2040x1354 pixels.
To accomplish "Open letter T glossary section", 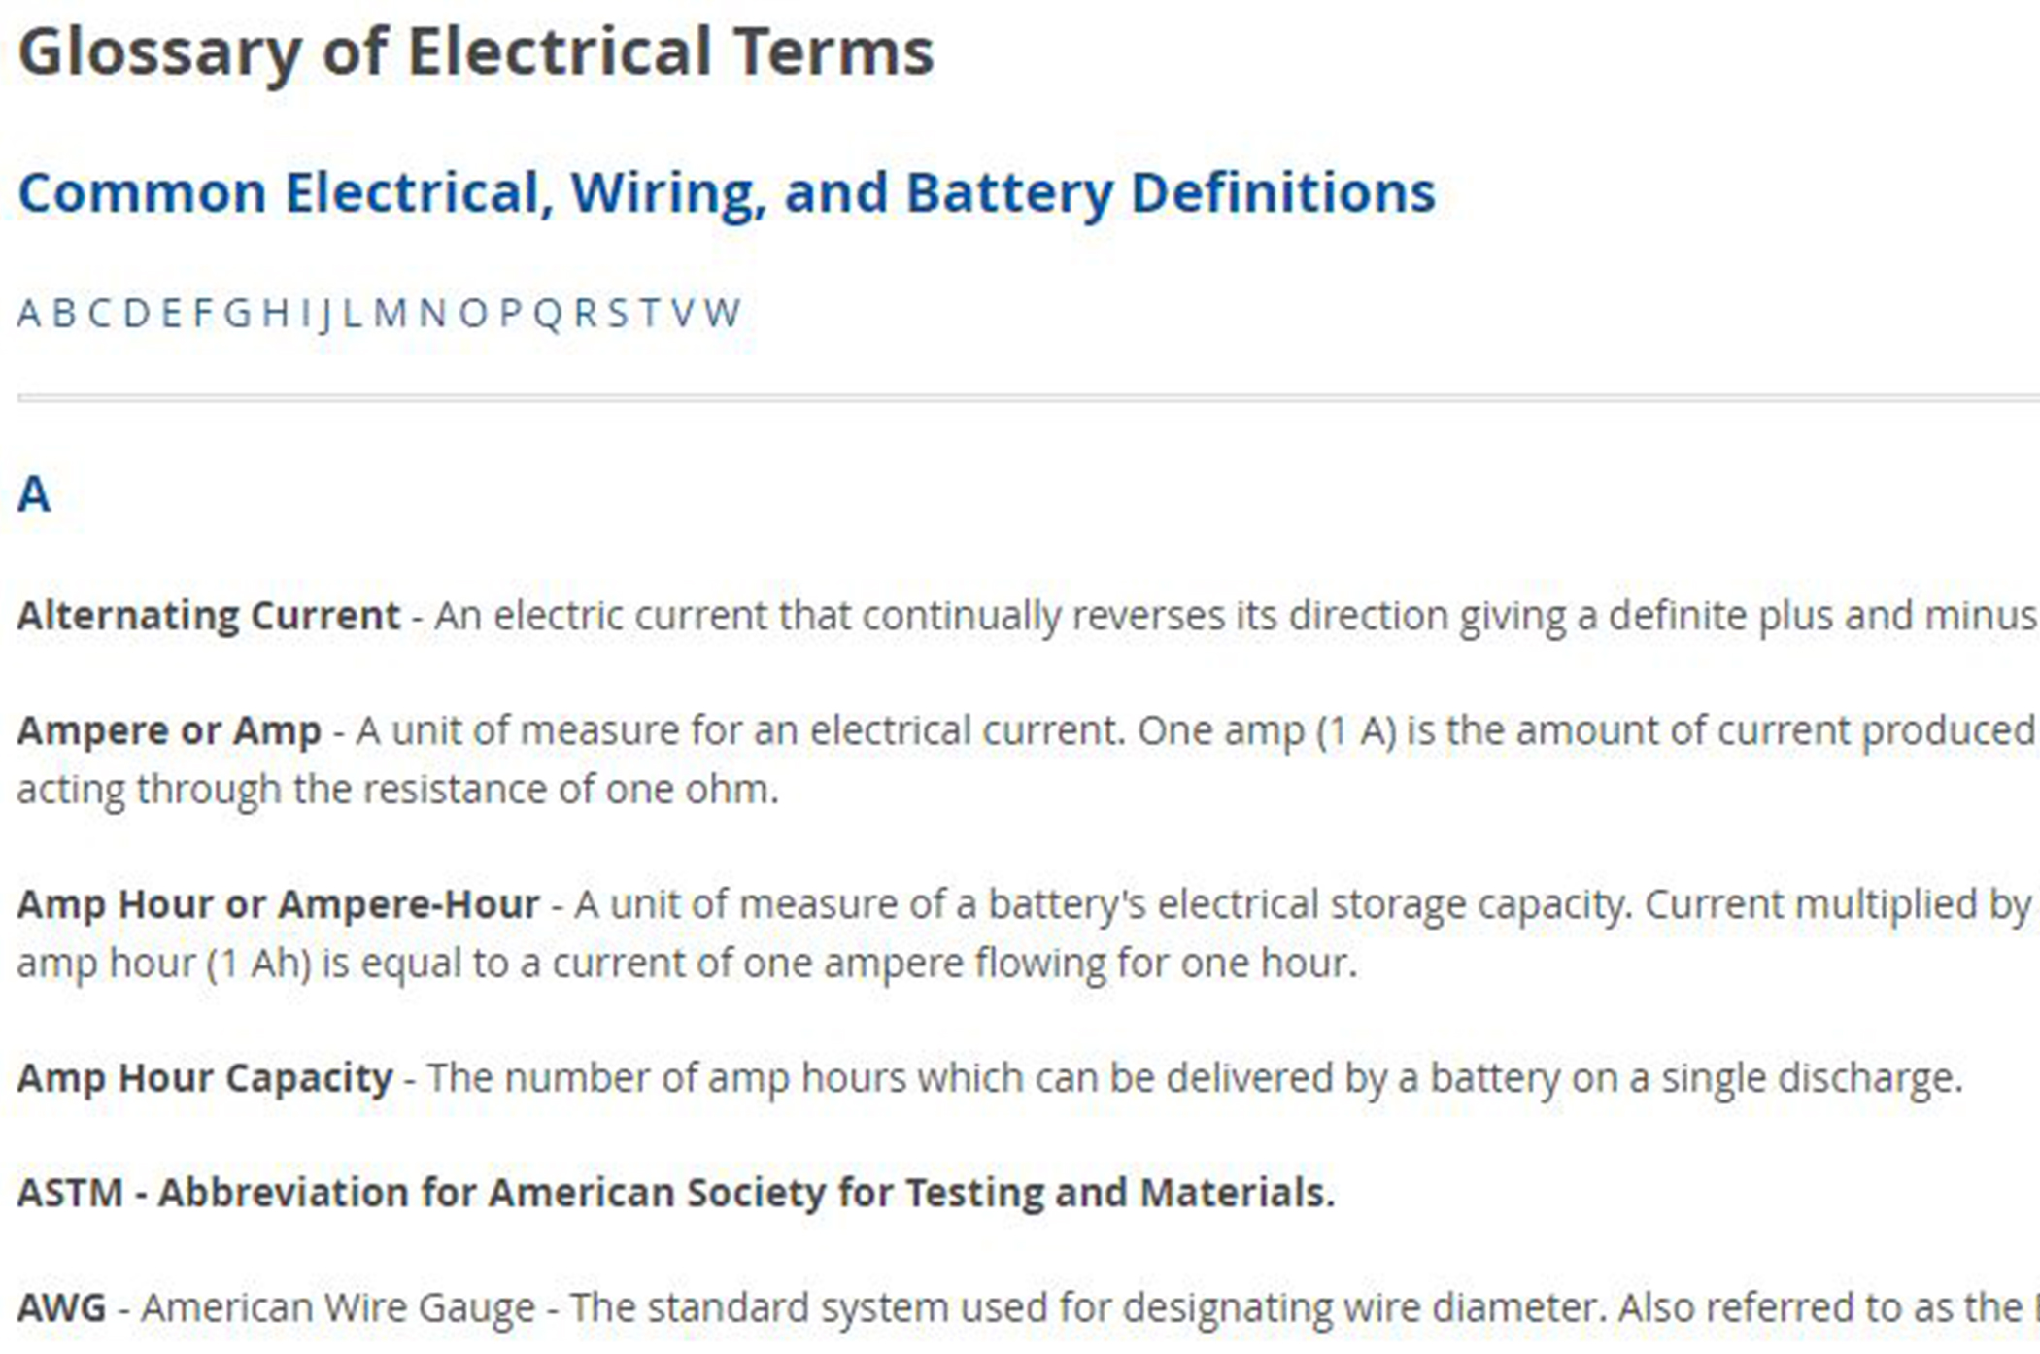I will tap(650, 314).
